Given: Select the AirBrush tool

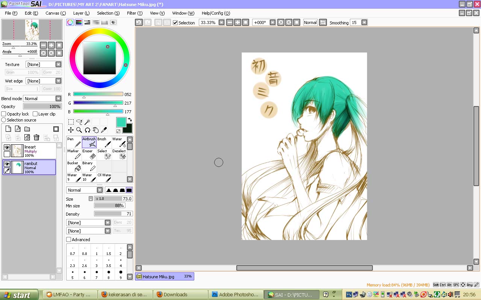Looking at the screenshot, I should point(89,142).
